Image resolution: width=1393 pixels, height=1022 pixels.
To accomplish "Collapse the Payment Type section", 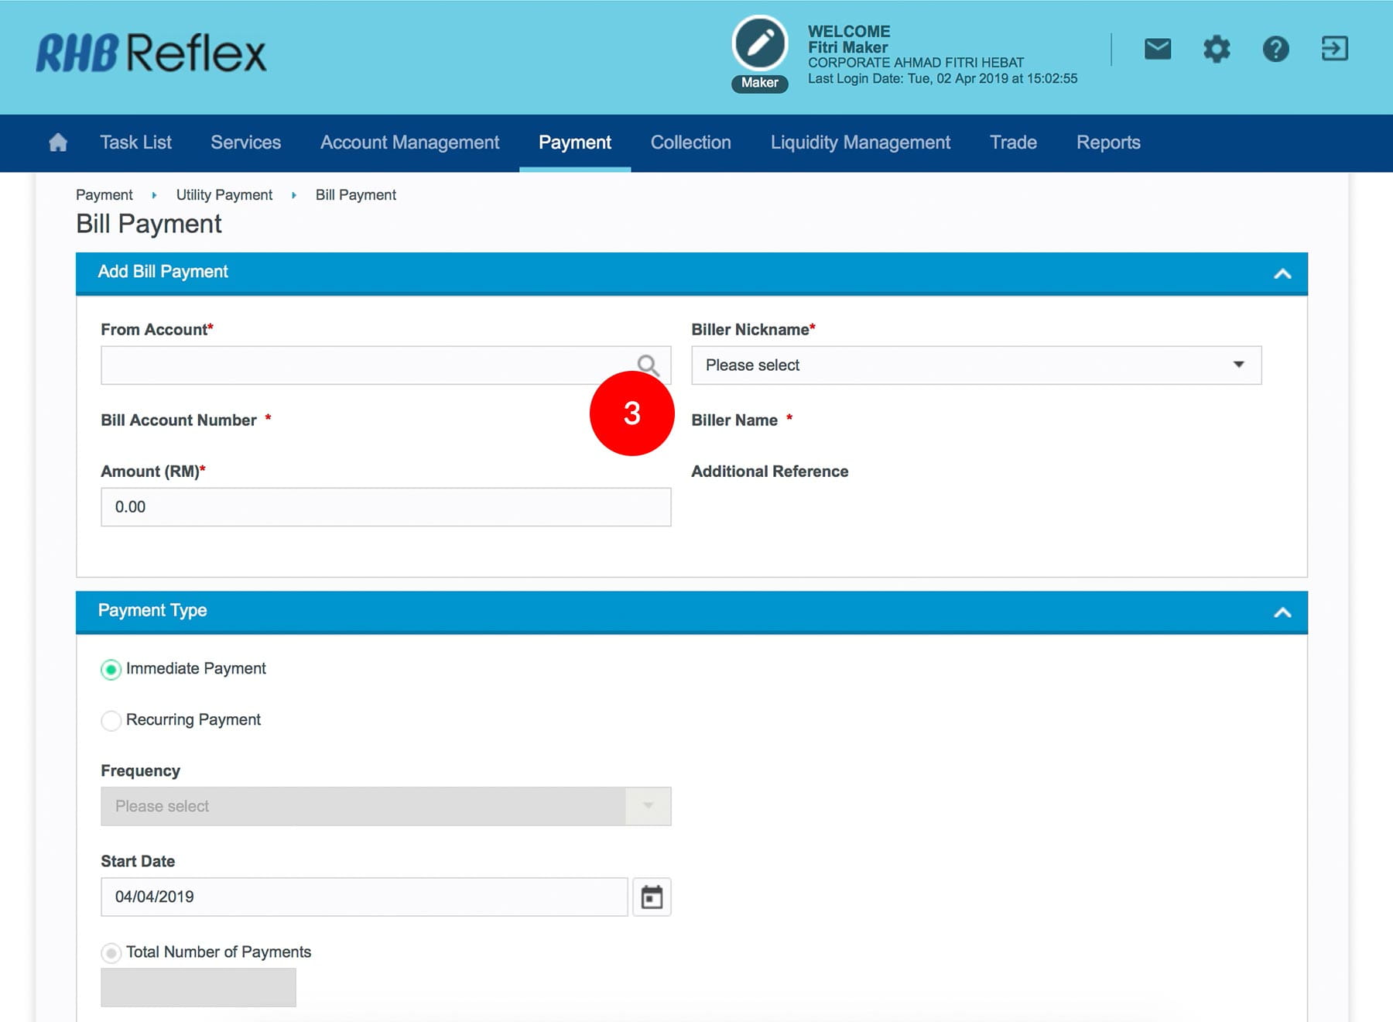I will (1282, 612).
